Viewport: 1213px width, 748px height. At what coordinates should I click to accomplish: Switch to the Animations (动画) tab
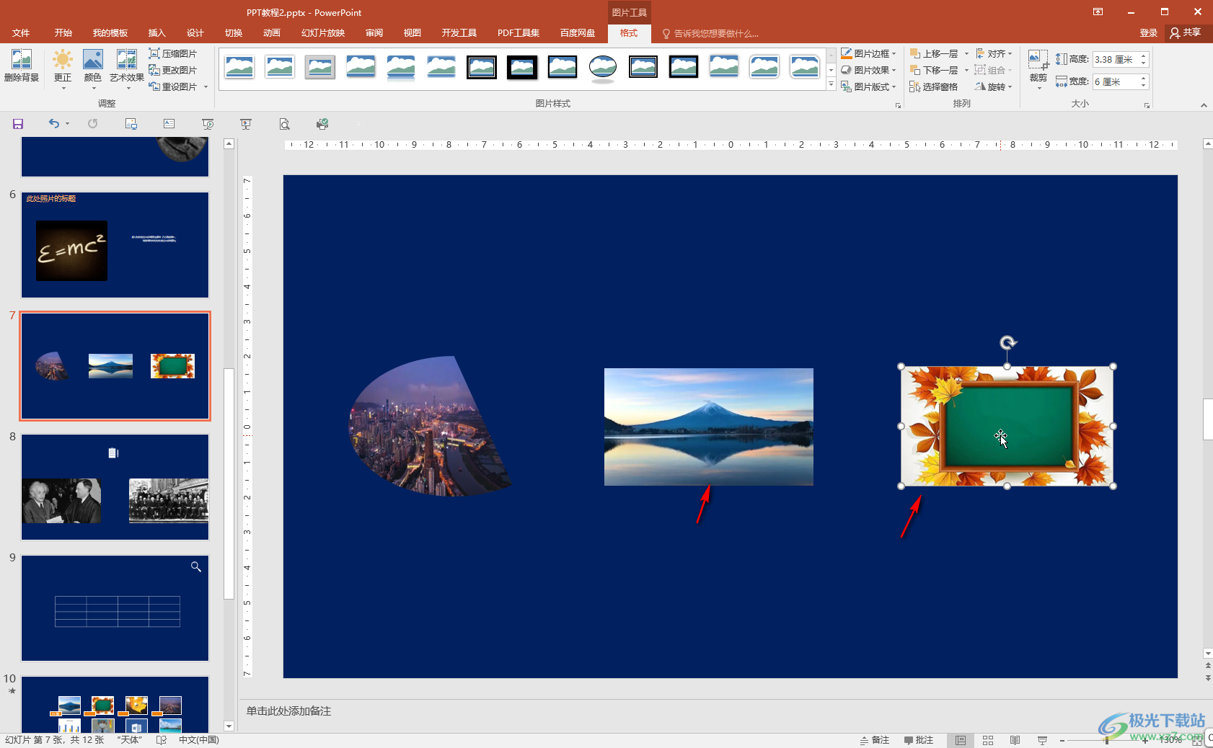[272, 33]
